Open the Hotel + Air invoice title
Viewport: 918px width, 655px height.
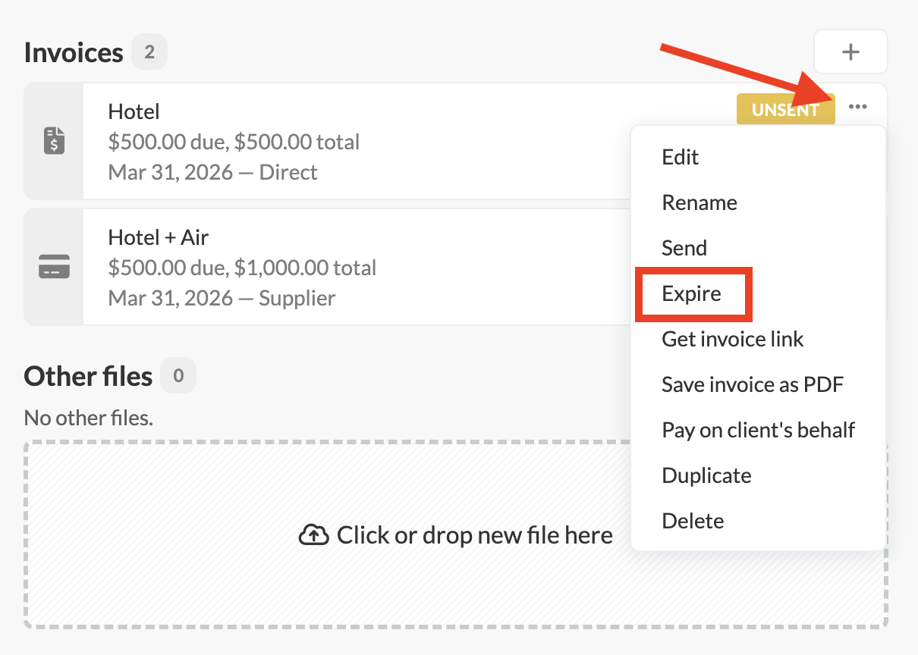pyautogui.click(x=158, y=237)
